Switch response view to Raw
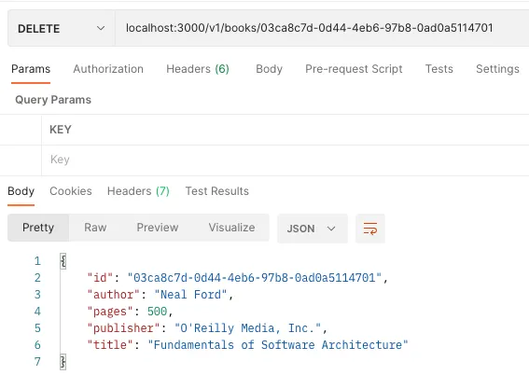The height and width of the screenshot is (375, 529). pyautogui.click(x=95, y=228)
